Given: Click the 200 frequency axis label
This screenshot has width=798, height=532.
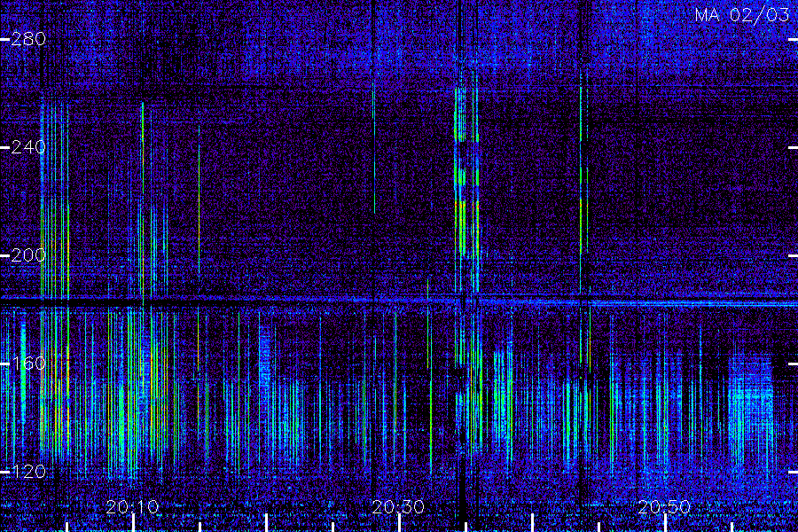Looking at the screenshot, I should pyautogui.click(x=28, y=255).
